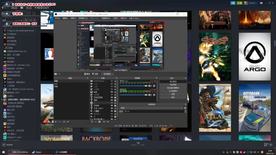Click the microphone volume slider
The image size is (276, 155).
coord(133,85)
